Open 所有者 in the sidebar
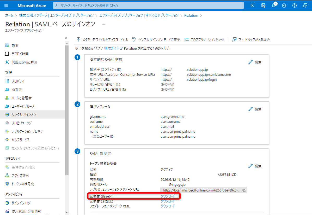The width and height of the screenshot is (312, 215). [17, 90]
